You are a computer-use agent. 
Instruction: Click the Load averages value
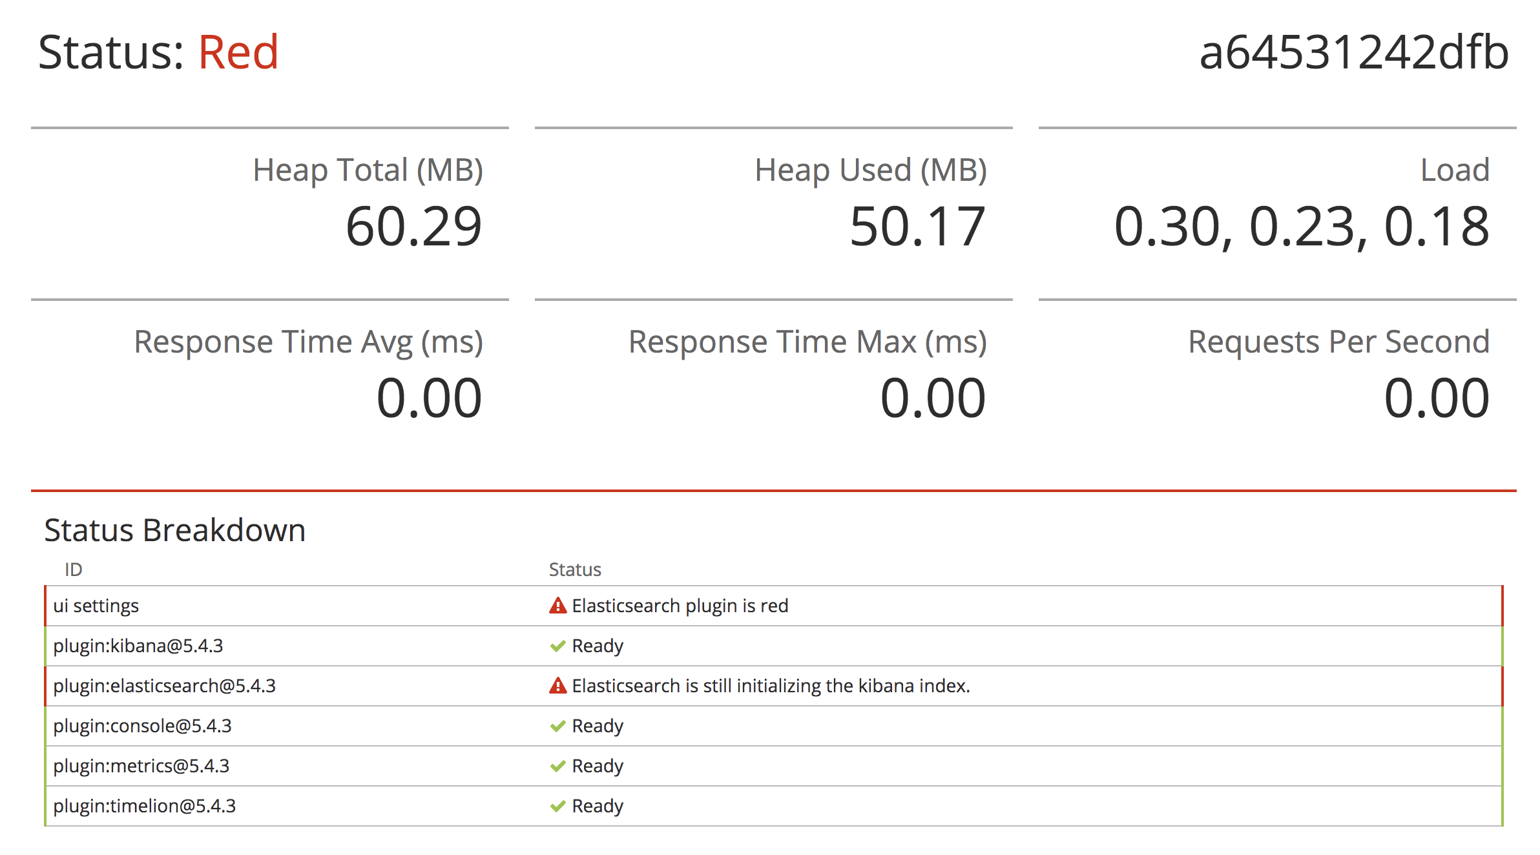click(1302, 227)
